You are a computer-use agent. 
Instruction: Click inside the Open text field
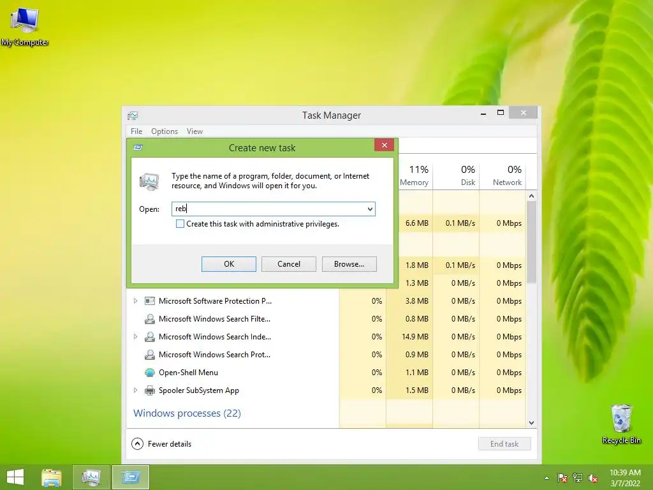coord(268,209)
